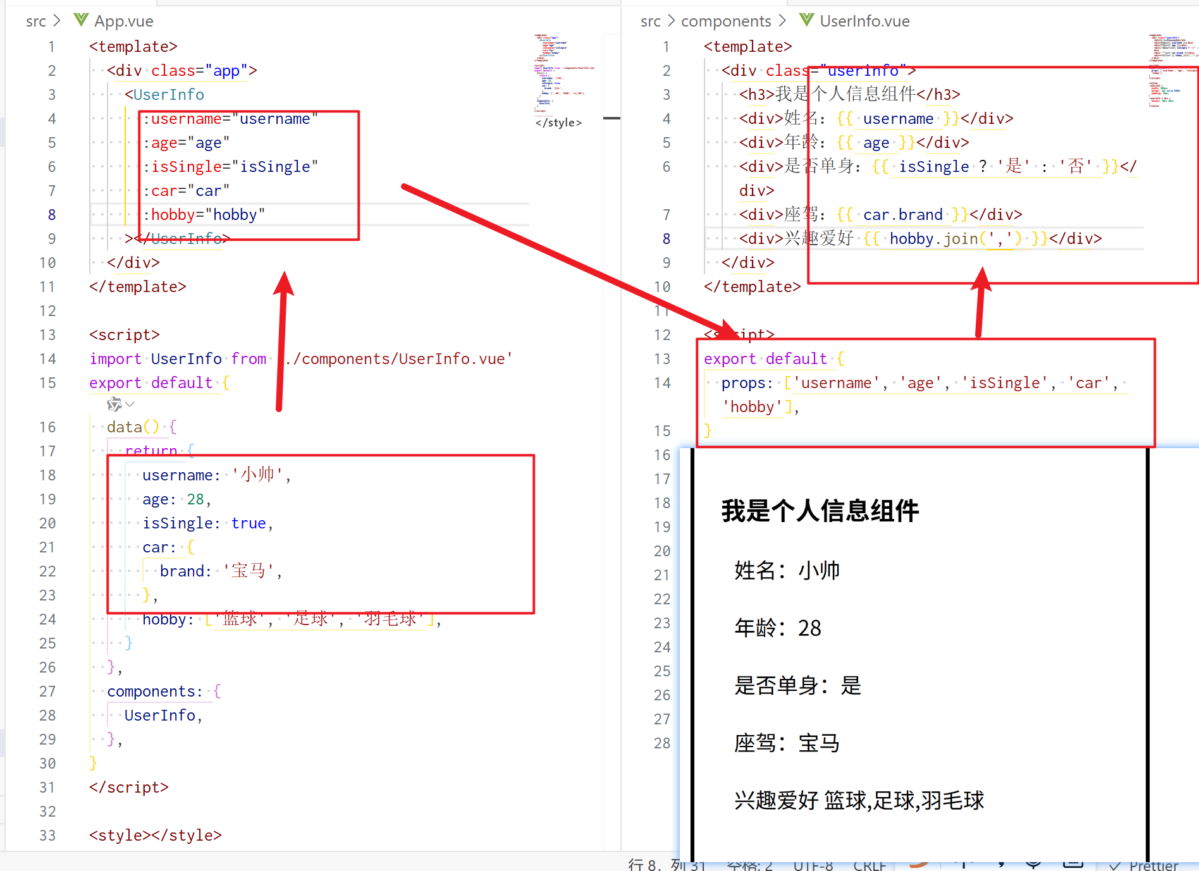Click 'div class="app"' in App.vue

182,71
